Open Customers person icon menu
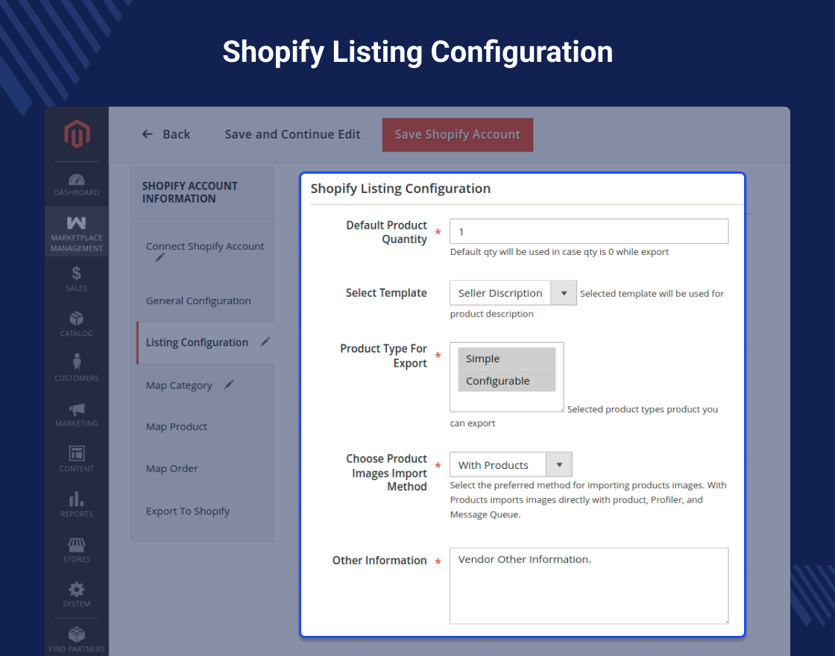Viewport: 835px width, 656px height. click(x=77, y=368)
